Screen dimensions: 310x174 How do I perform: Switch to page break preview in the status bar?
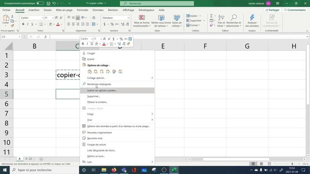pos(269,164)
